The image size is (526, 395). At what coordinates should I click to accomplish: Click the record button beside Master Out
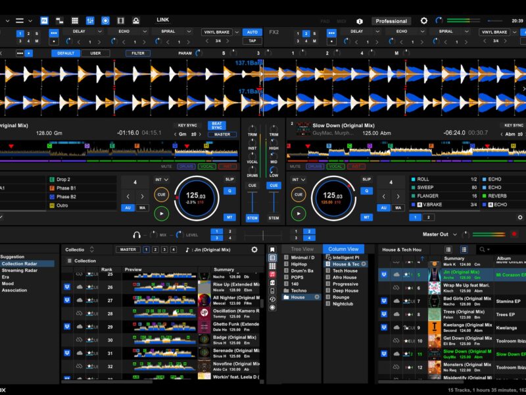tap(514, 234)
